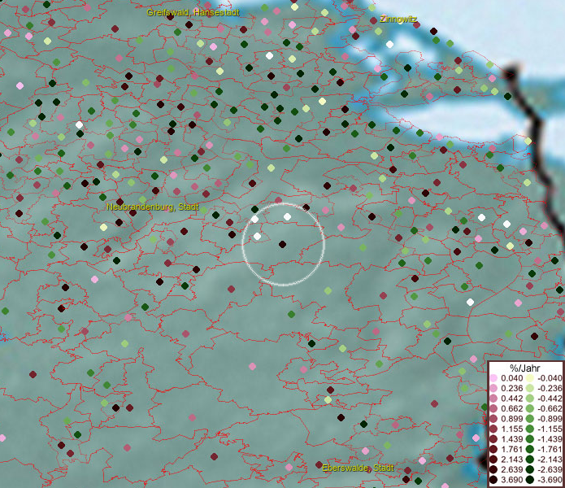Image resolution: width=565 pixels, height=488 pixels.
Task: Select the green legend swatch for -1.439
Action: pyautogui.click(x=530, y=439)
